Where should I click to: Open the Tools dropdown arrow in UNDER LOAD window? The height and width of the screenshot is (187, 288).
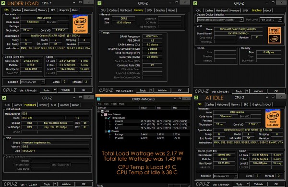(x=55, y=90)
